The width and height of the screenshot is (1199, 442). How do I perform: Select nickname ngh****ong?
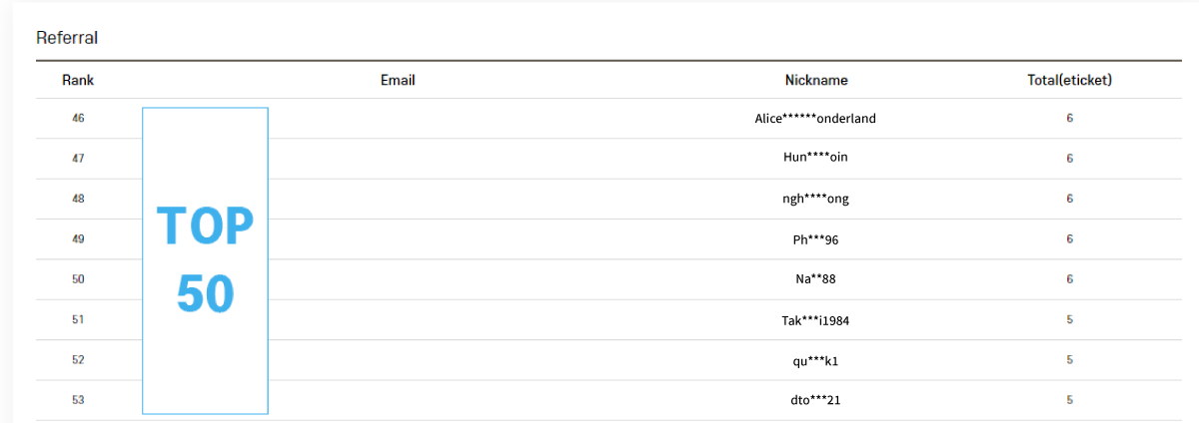tap(815, 199)
